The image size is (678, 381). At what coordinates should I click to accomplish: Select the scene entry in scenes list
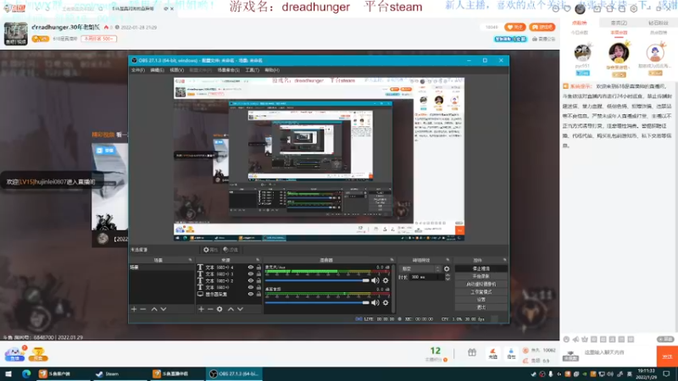(x=162, y=268)
